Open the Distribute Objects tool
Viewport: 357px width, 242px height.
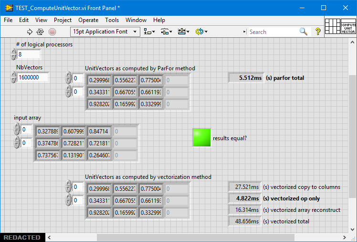click(x=167, y=32)
